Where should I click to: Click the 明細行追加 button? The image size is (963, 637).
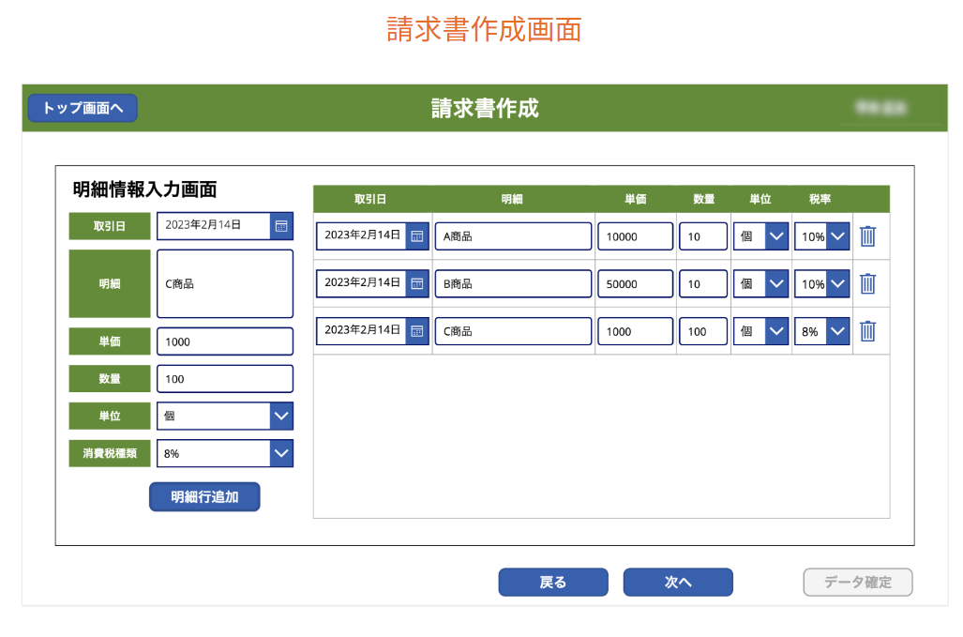[204, 497]
